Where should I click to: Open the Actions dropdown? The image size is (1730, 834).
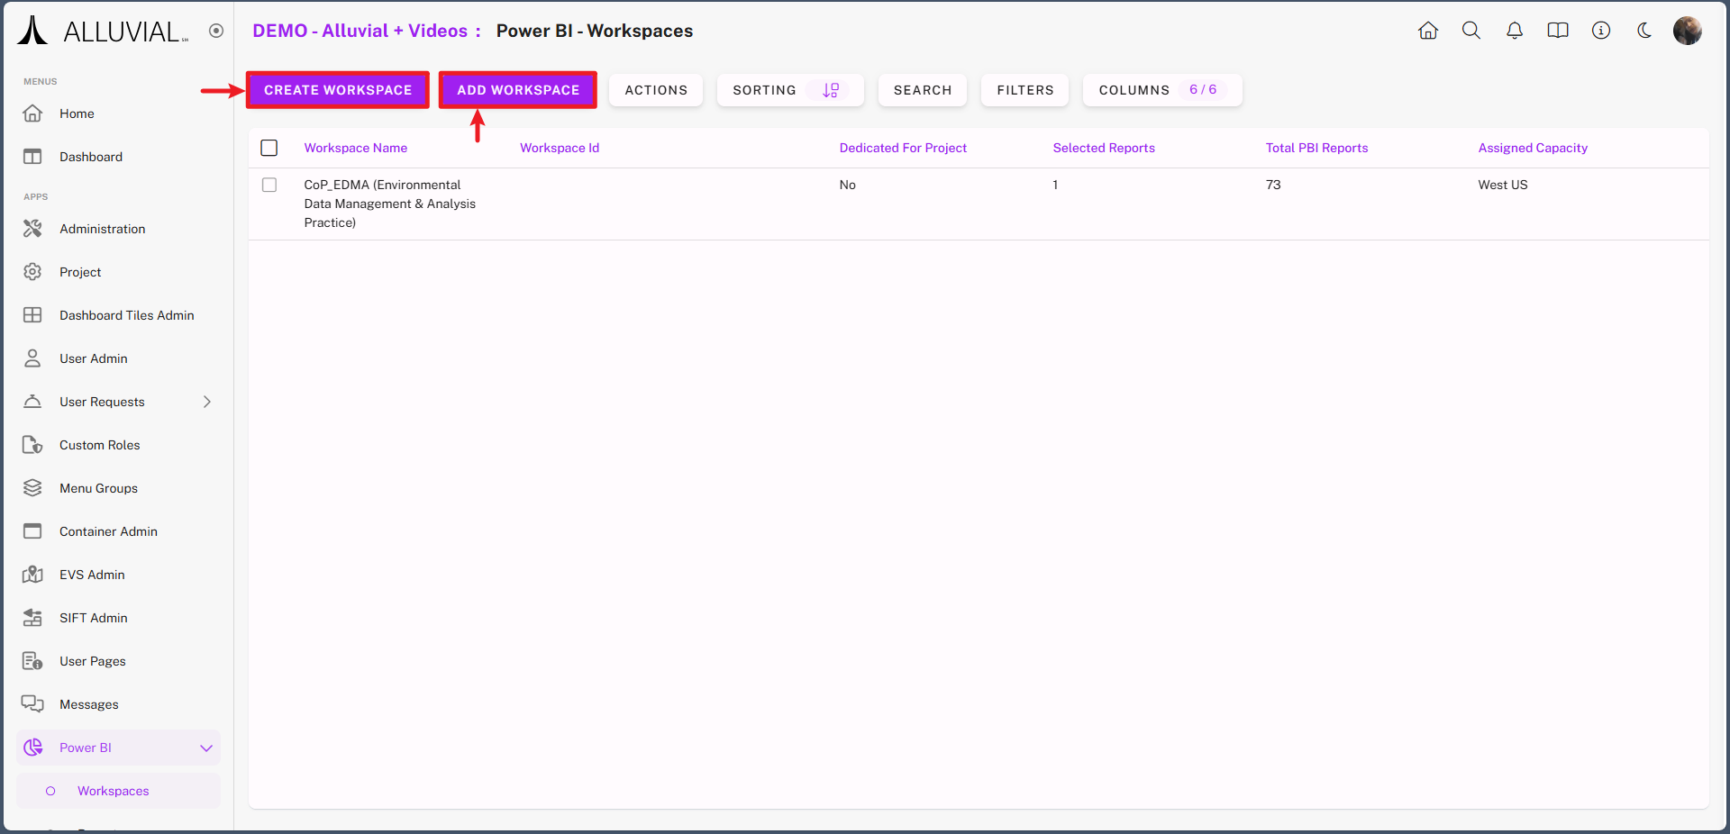(x=656, y=90)
